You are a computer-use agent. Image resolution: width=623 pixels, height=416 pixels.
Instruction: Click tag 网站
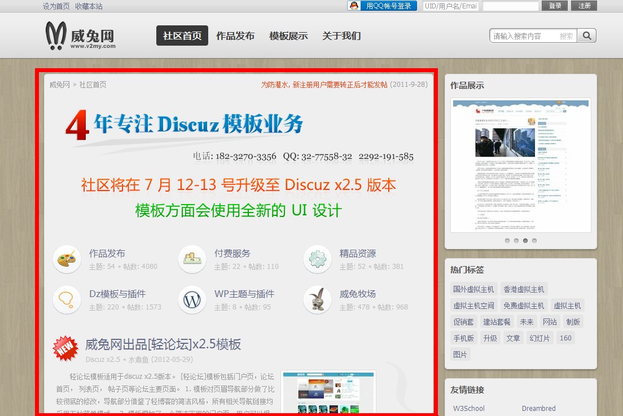click(x=550, y=321)
